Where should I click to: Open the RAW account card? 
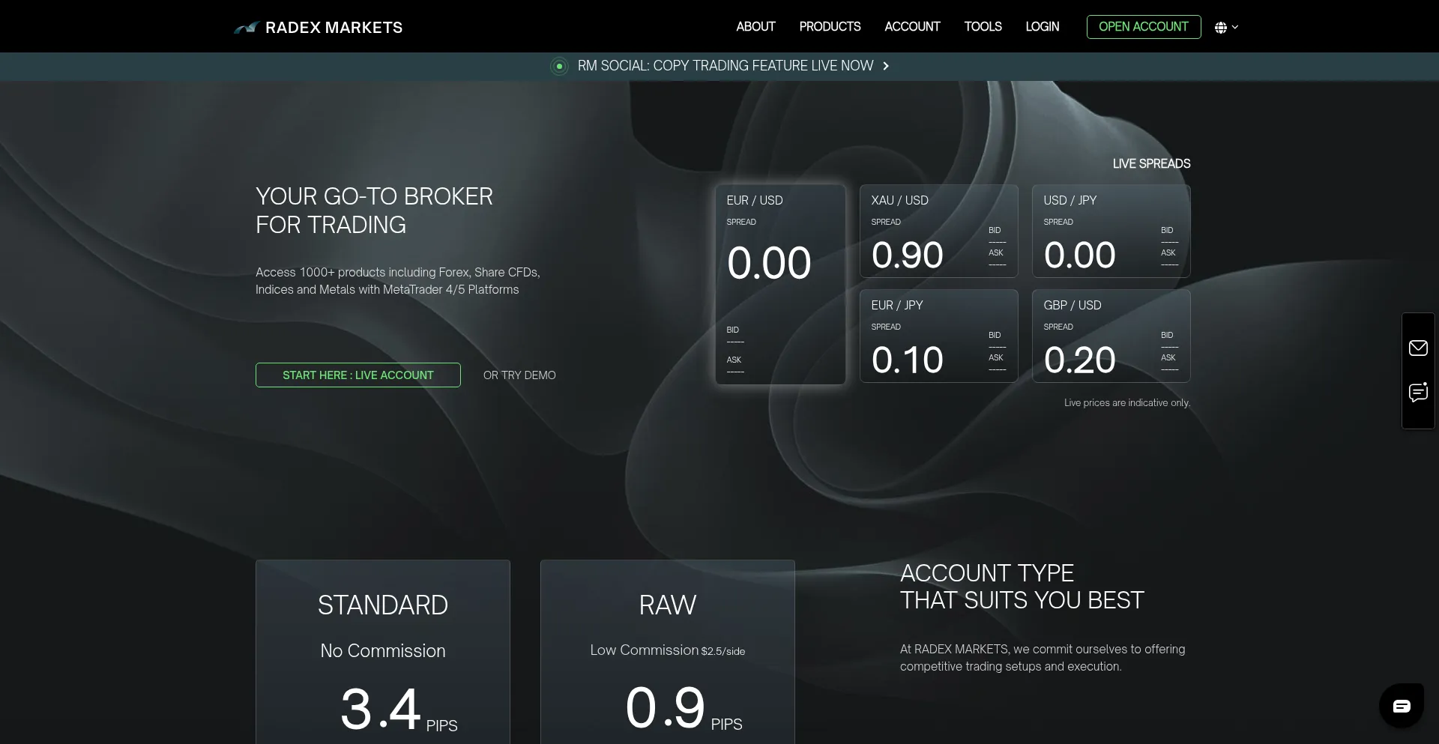point(668,652)
